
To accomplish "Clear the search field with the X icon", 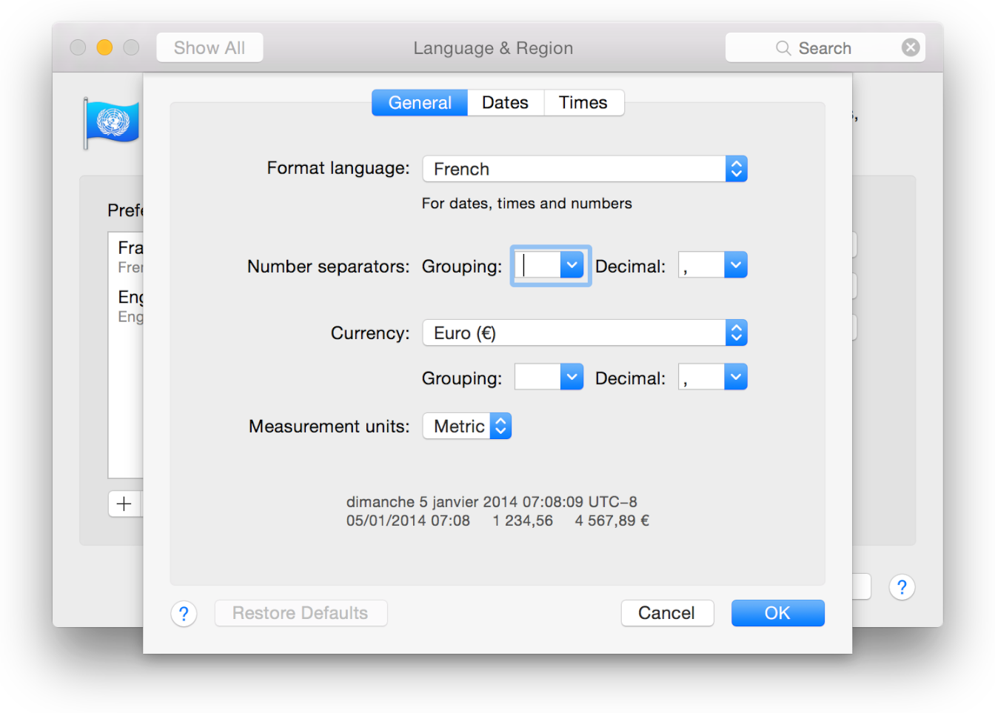I will [x=911, y=47].
